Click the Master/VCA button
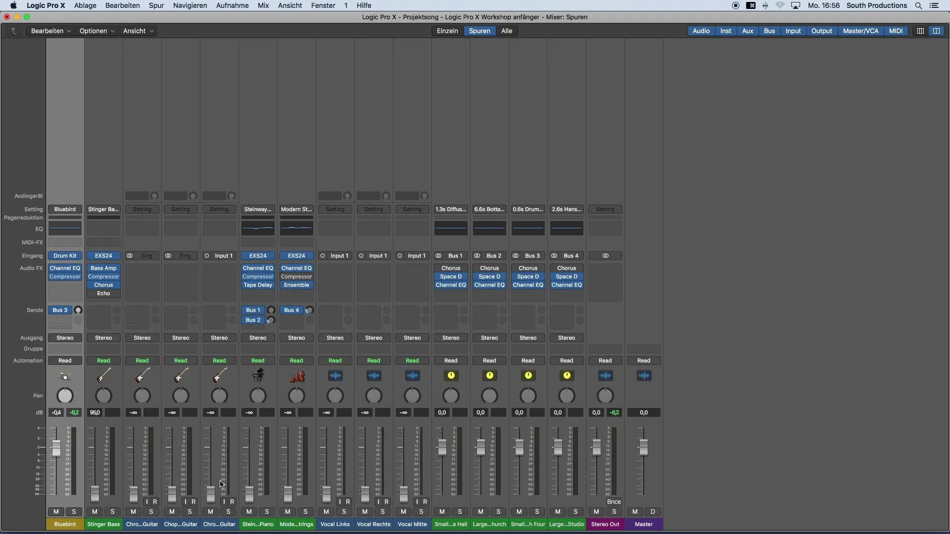 (x=860, y=31)
